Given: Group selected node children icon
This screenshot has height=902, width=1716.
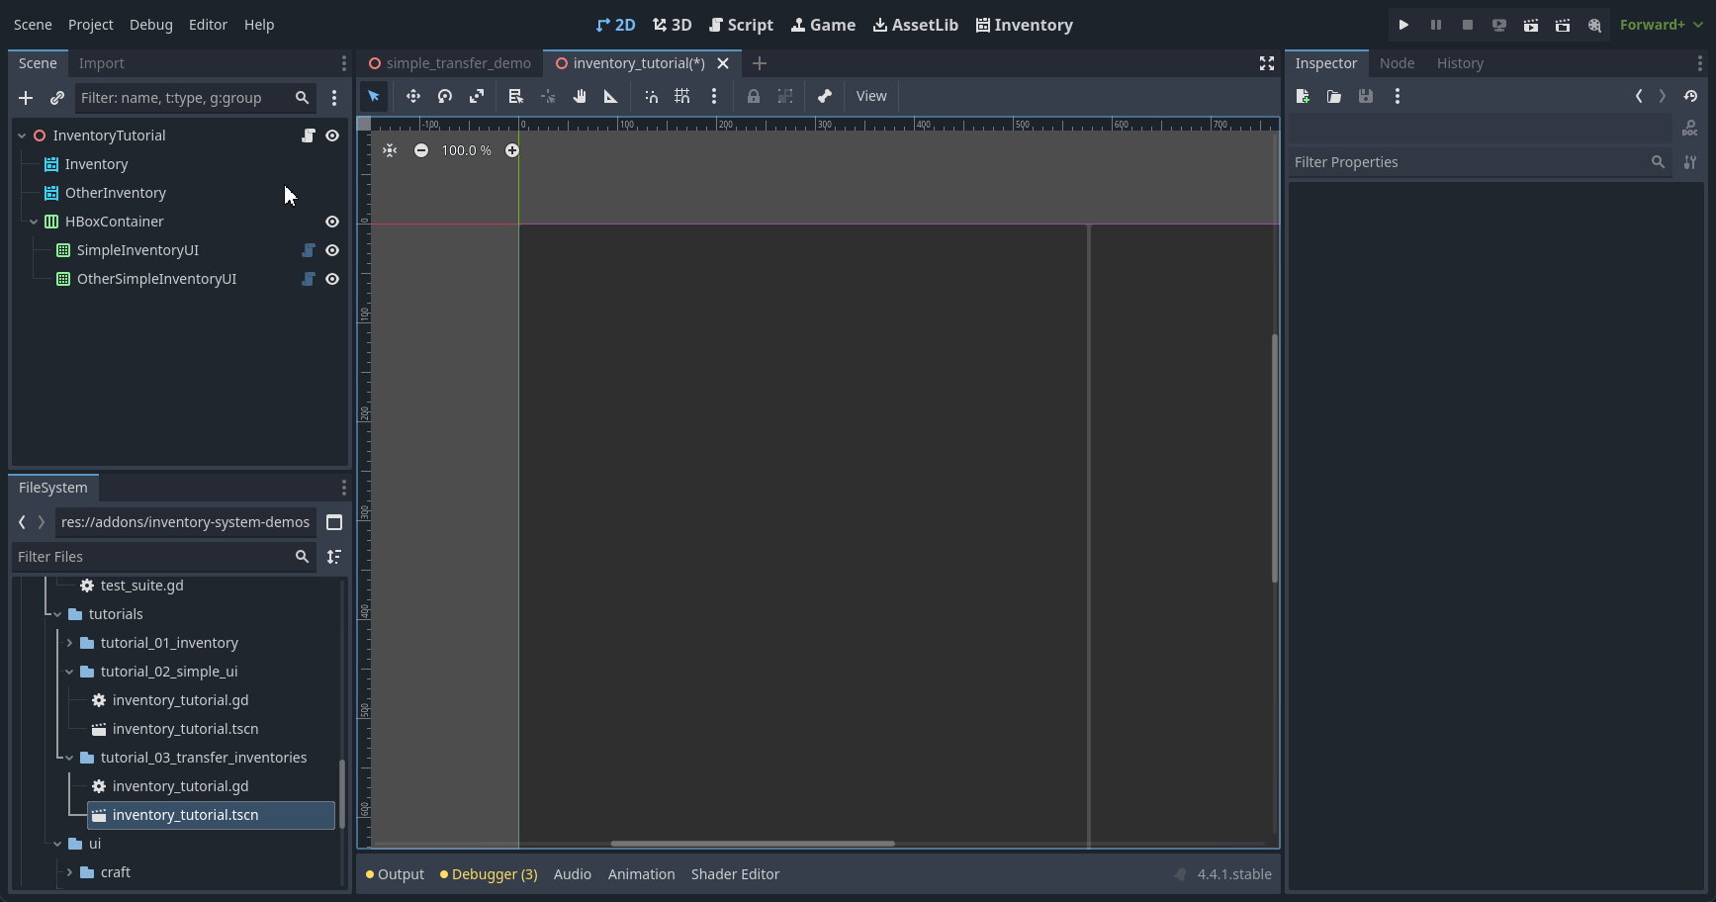Looking at the screenshot, I should coord(785,96).
